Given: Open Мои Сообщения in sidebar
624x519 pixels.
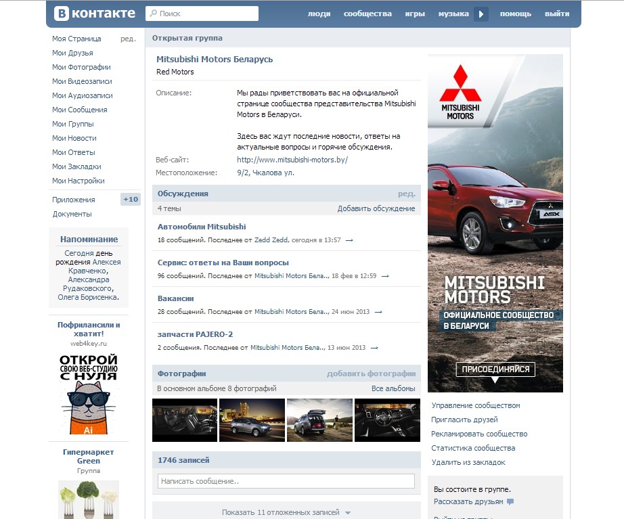Looking at the screenshot, I should [80, 110].
